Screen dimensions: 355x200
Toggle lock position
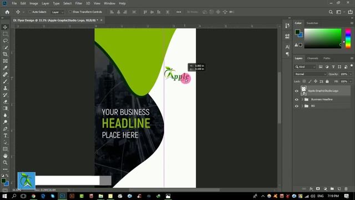tap(316, 82)
